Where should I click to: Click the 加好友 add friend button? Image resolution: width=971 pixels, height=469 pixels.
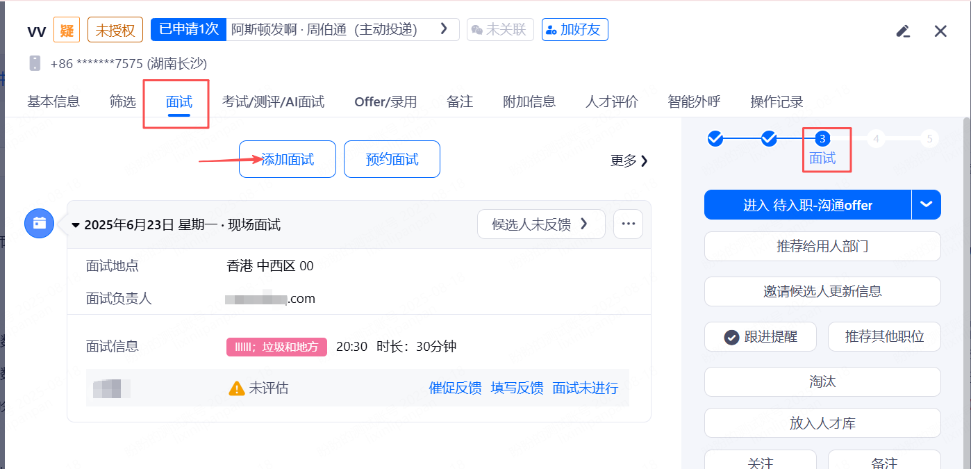coord(574,29)
